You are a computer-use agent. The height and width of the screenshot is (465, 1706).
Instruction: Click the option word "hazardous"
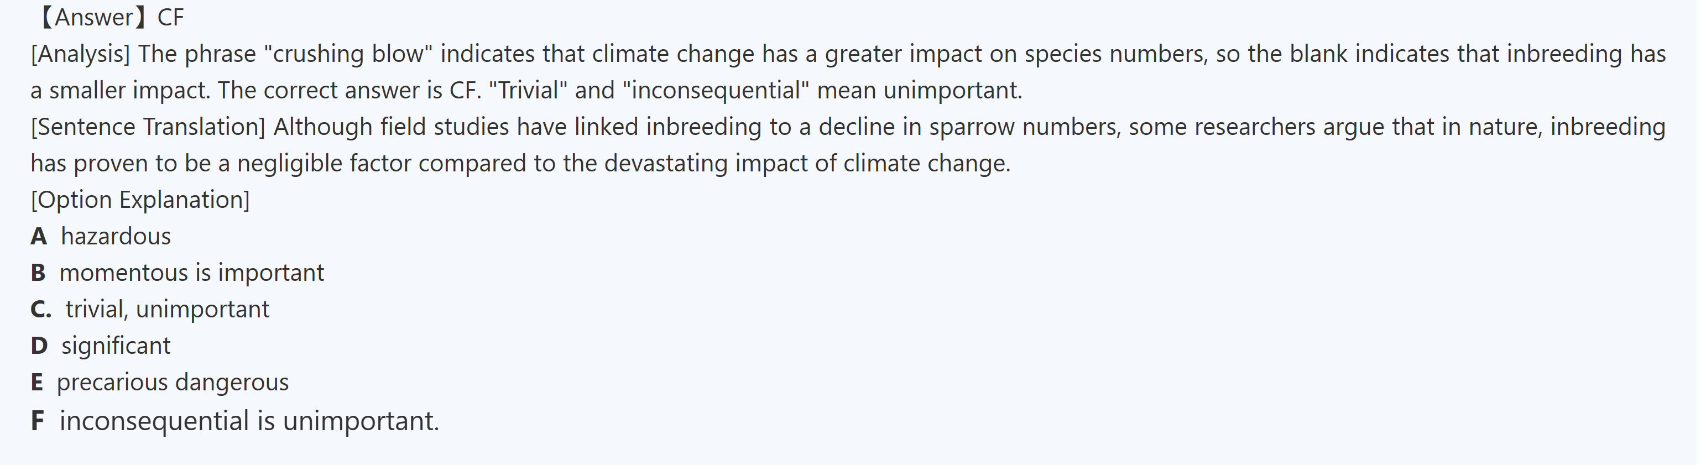pos(116,237)
